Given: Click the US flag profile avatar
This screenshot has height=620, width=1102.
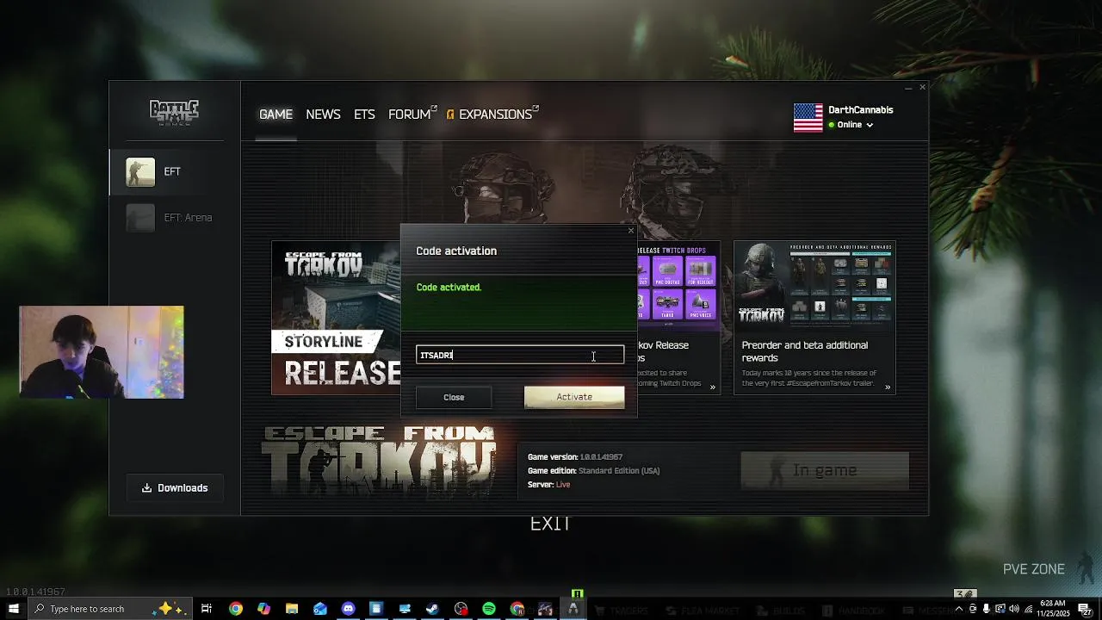Looking at the screenshot, I should [808, 117].
